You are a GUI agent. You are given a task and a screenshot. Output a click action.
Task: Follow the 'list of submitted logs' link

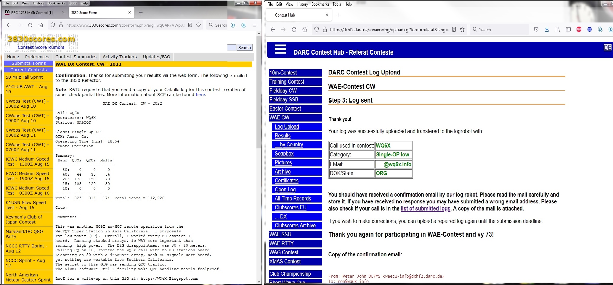[x=425, y=208]
